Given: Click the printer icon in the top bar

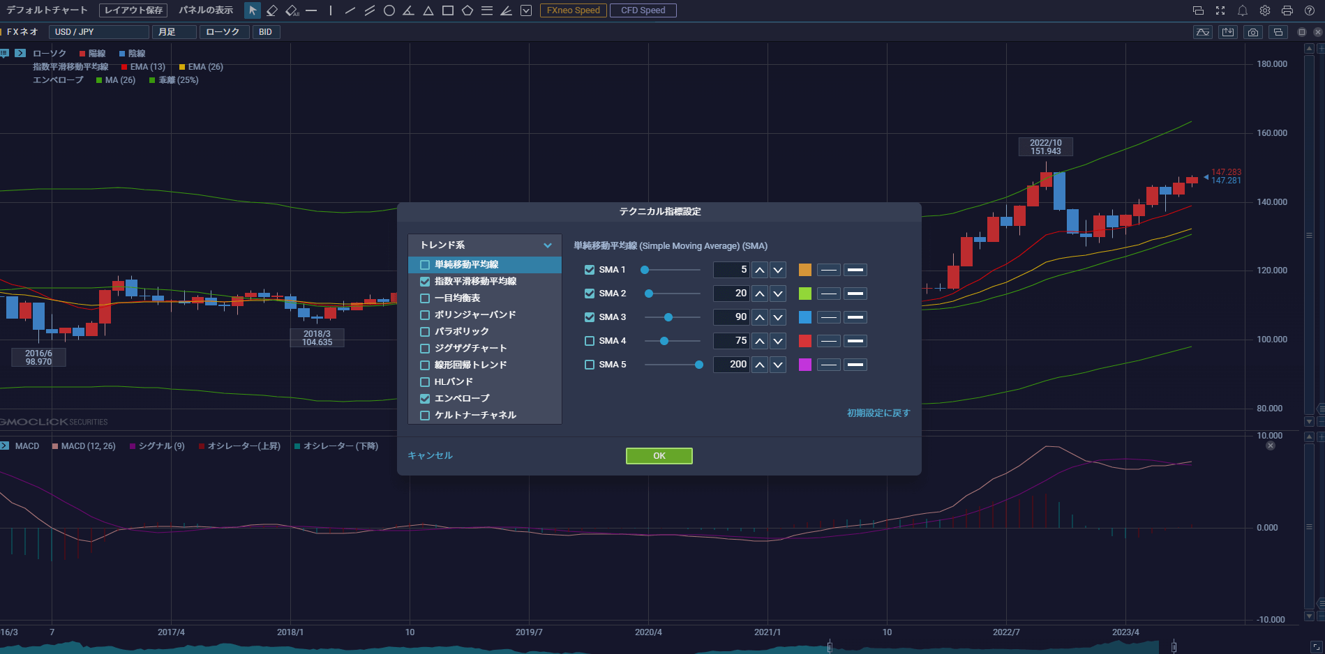Looking at the screenshot, I should [1287, 10].
